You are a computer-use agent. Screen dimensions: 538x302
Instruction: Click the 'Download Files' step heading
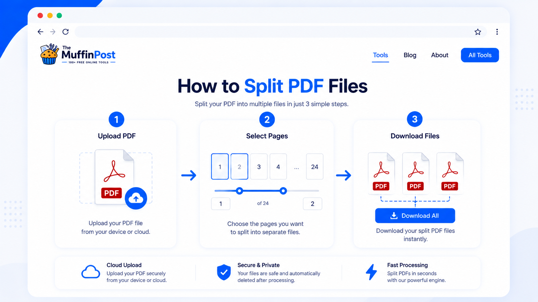coord(415,136)
